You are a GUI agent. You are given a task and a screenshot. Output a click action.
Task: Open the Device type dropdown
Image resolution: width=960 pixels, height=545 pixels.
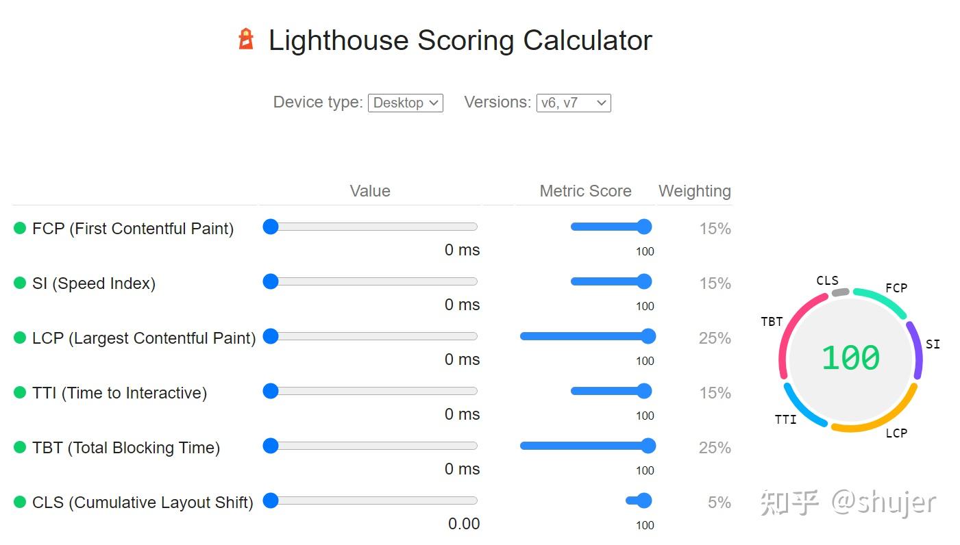(x=405, y=103)
